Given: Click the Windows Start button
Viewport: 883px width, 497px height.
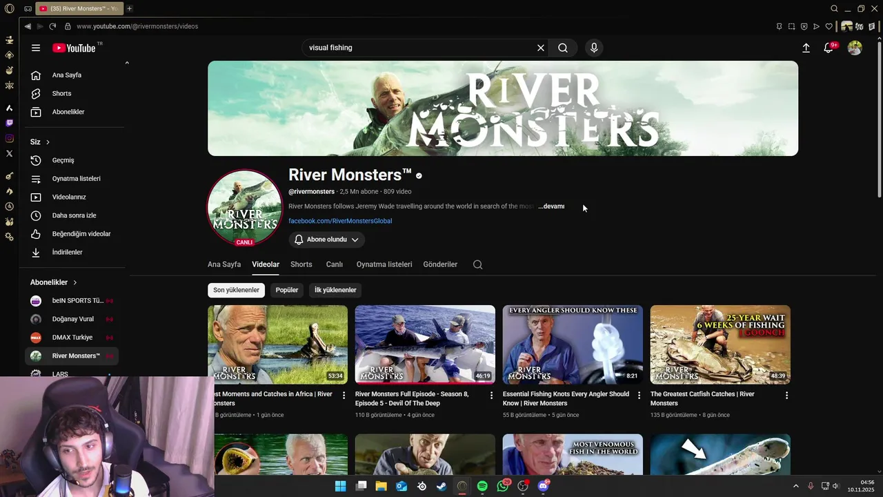Looking at the screenshot, I should tap(340, 486).
